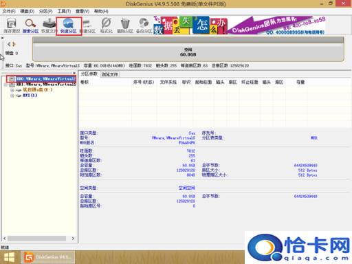Open the Help (帮助) menu
This screenshot has width=352, height=264.
coord(101,11)
